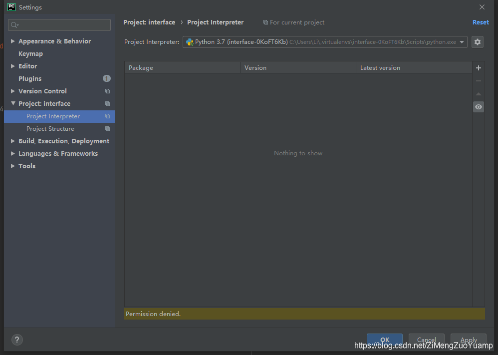498x355 pixels.
Task: Click the Version column header
Action: click(x=298, y=68)
